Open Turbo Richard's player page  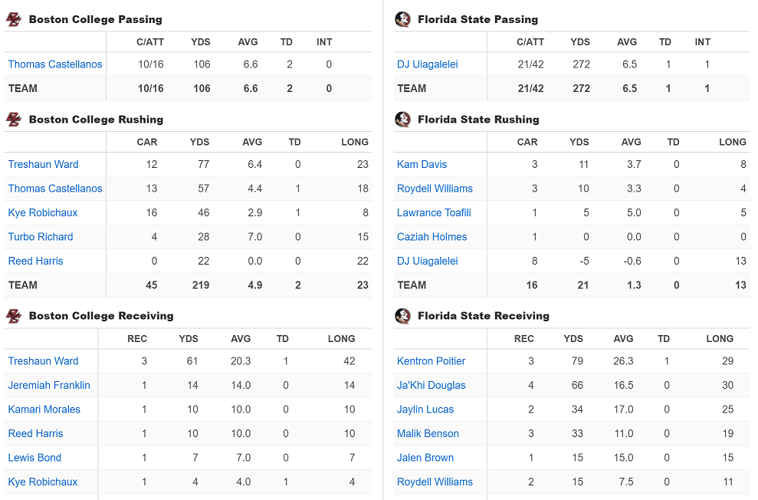(x=41, y=237)
